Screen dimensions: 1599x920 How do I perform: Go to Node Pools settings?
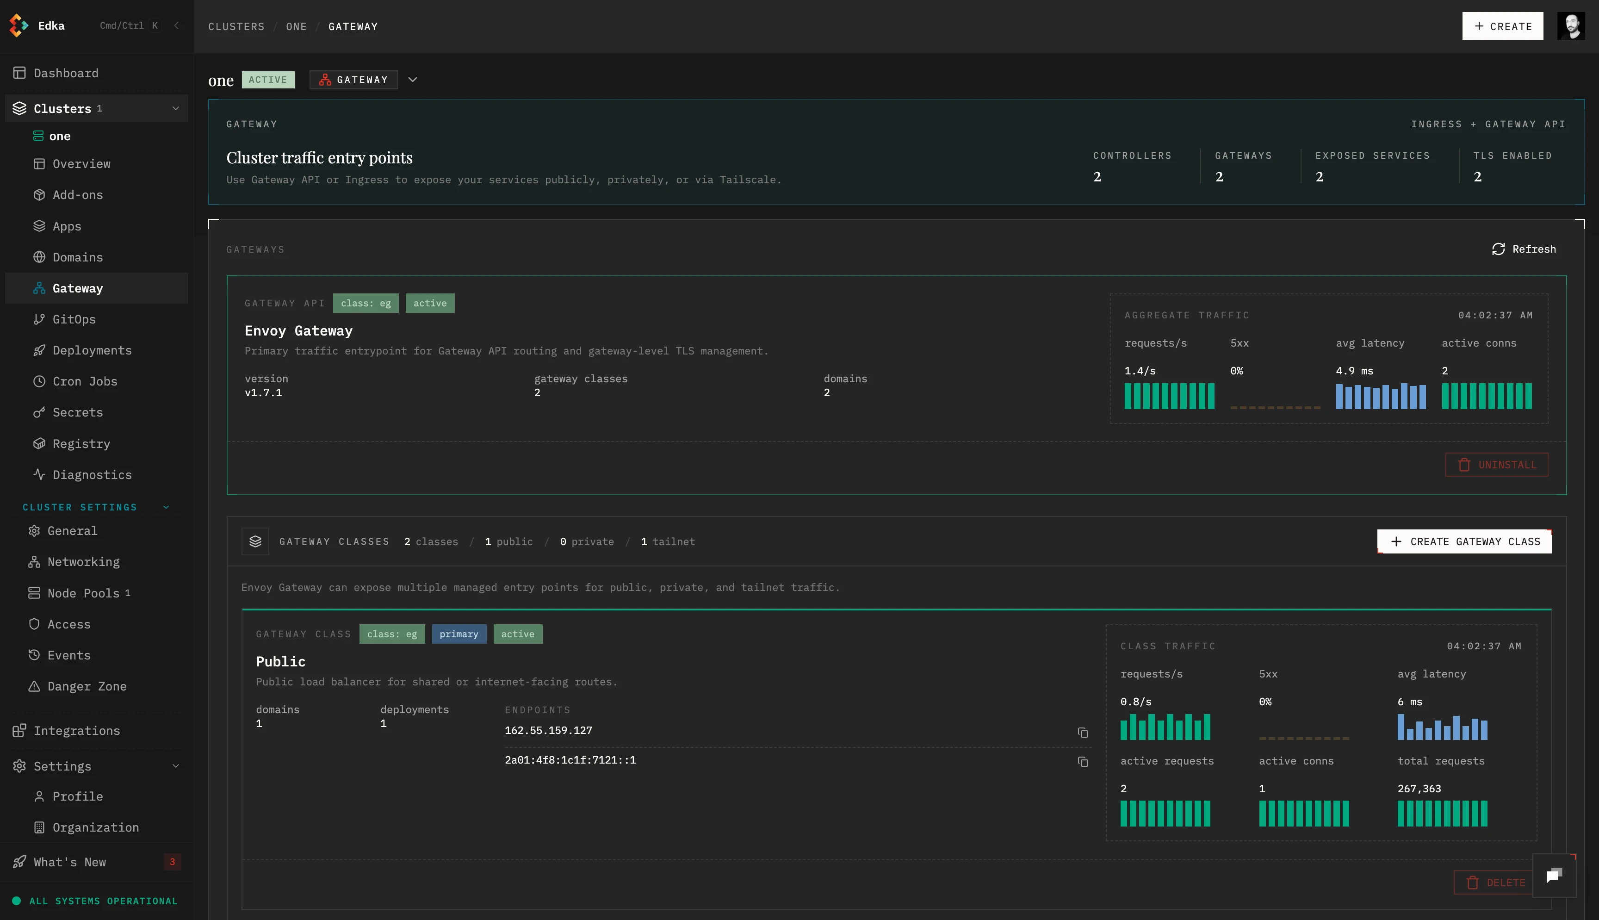point(83,593)
